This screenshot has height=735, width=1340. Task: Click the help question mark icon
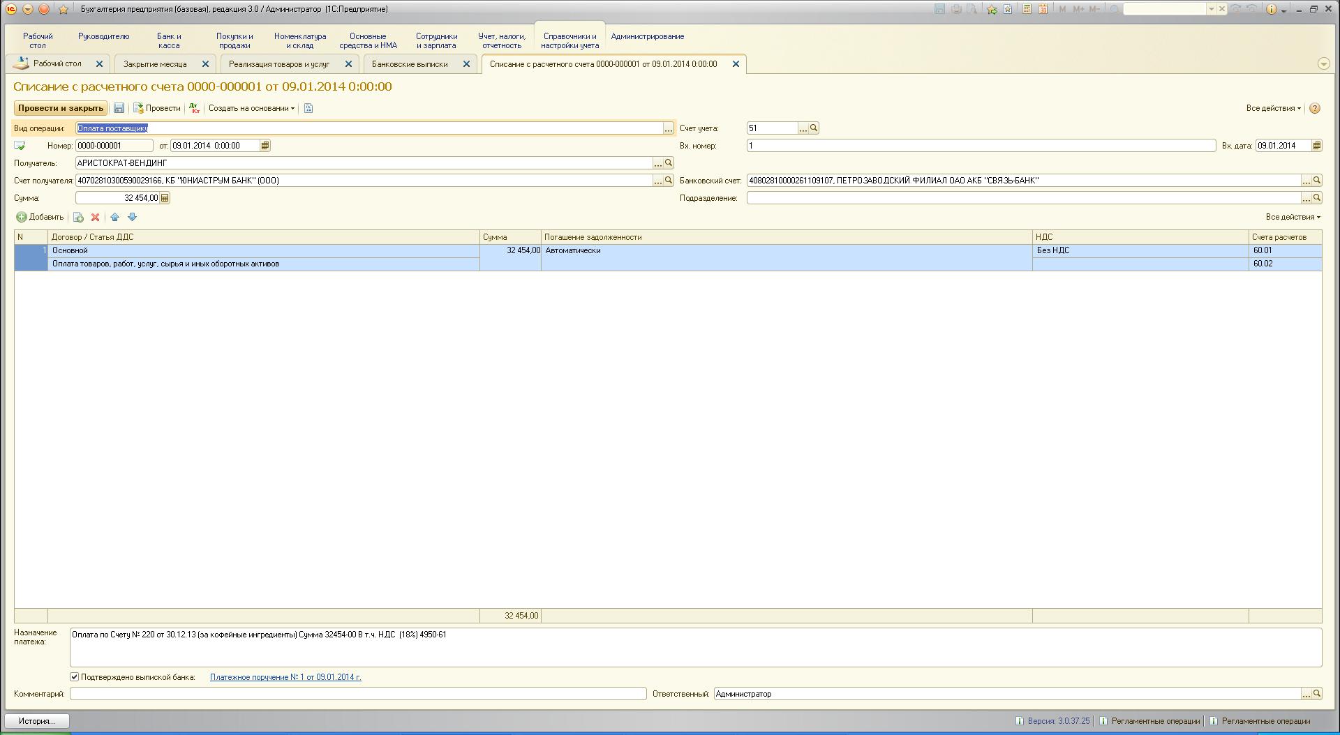pyautogui.click(x=1315, y=108)
